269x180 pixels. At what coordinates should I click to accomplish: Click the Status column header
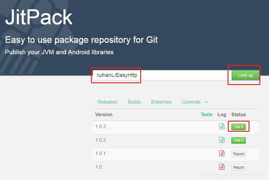[x=238, y=114]
